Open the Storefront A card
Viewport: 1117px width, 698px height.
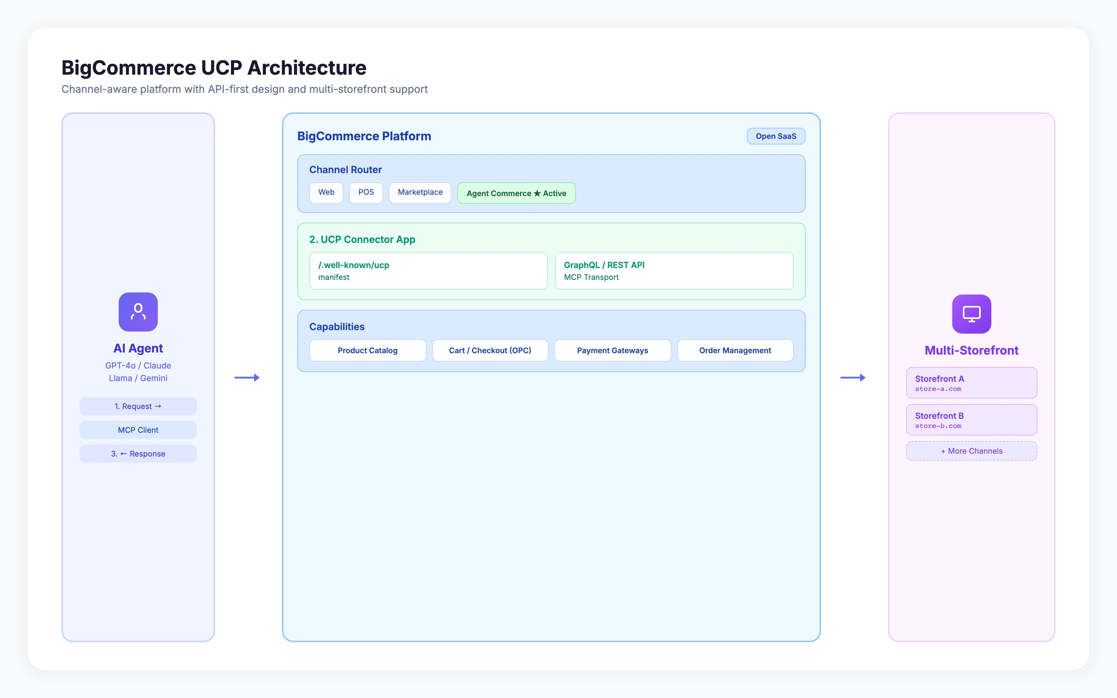pyautogui.click(x=971, y=383)
